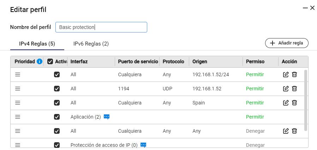The image size is (317, 150).
Task: Uncheck the Aplicación (2) rule
Action: [x=57, y=117]
